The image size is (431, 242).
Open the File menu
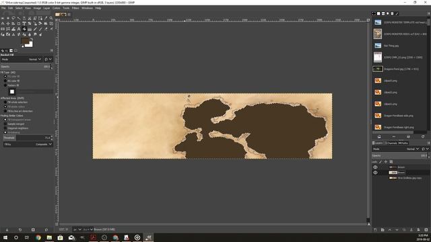point(3,8)
